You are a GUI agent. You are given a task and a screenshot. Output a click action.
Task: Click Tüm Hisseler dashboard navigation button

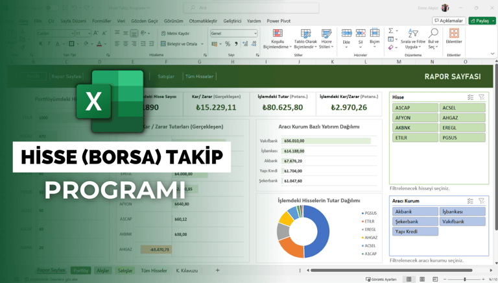pos(200,77)
